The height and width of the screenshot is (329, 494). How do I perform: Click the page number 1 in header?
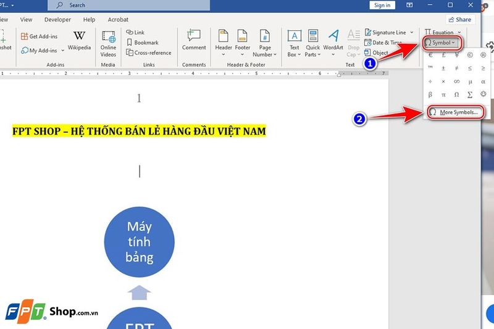point(139,98)
